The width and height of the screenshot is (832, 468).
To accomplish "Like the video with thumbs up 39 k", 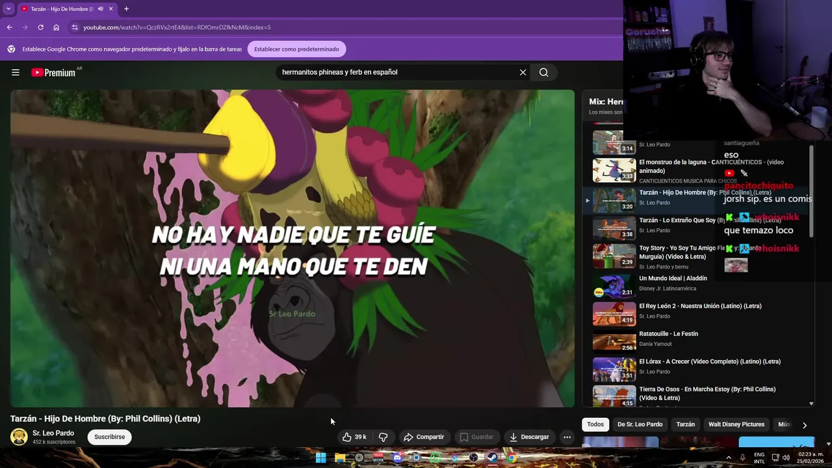I will (x=354, y=437).
